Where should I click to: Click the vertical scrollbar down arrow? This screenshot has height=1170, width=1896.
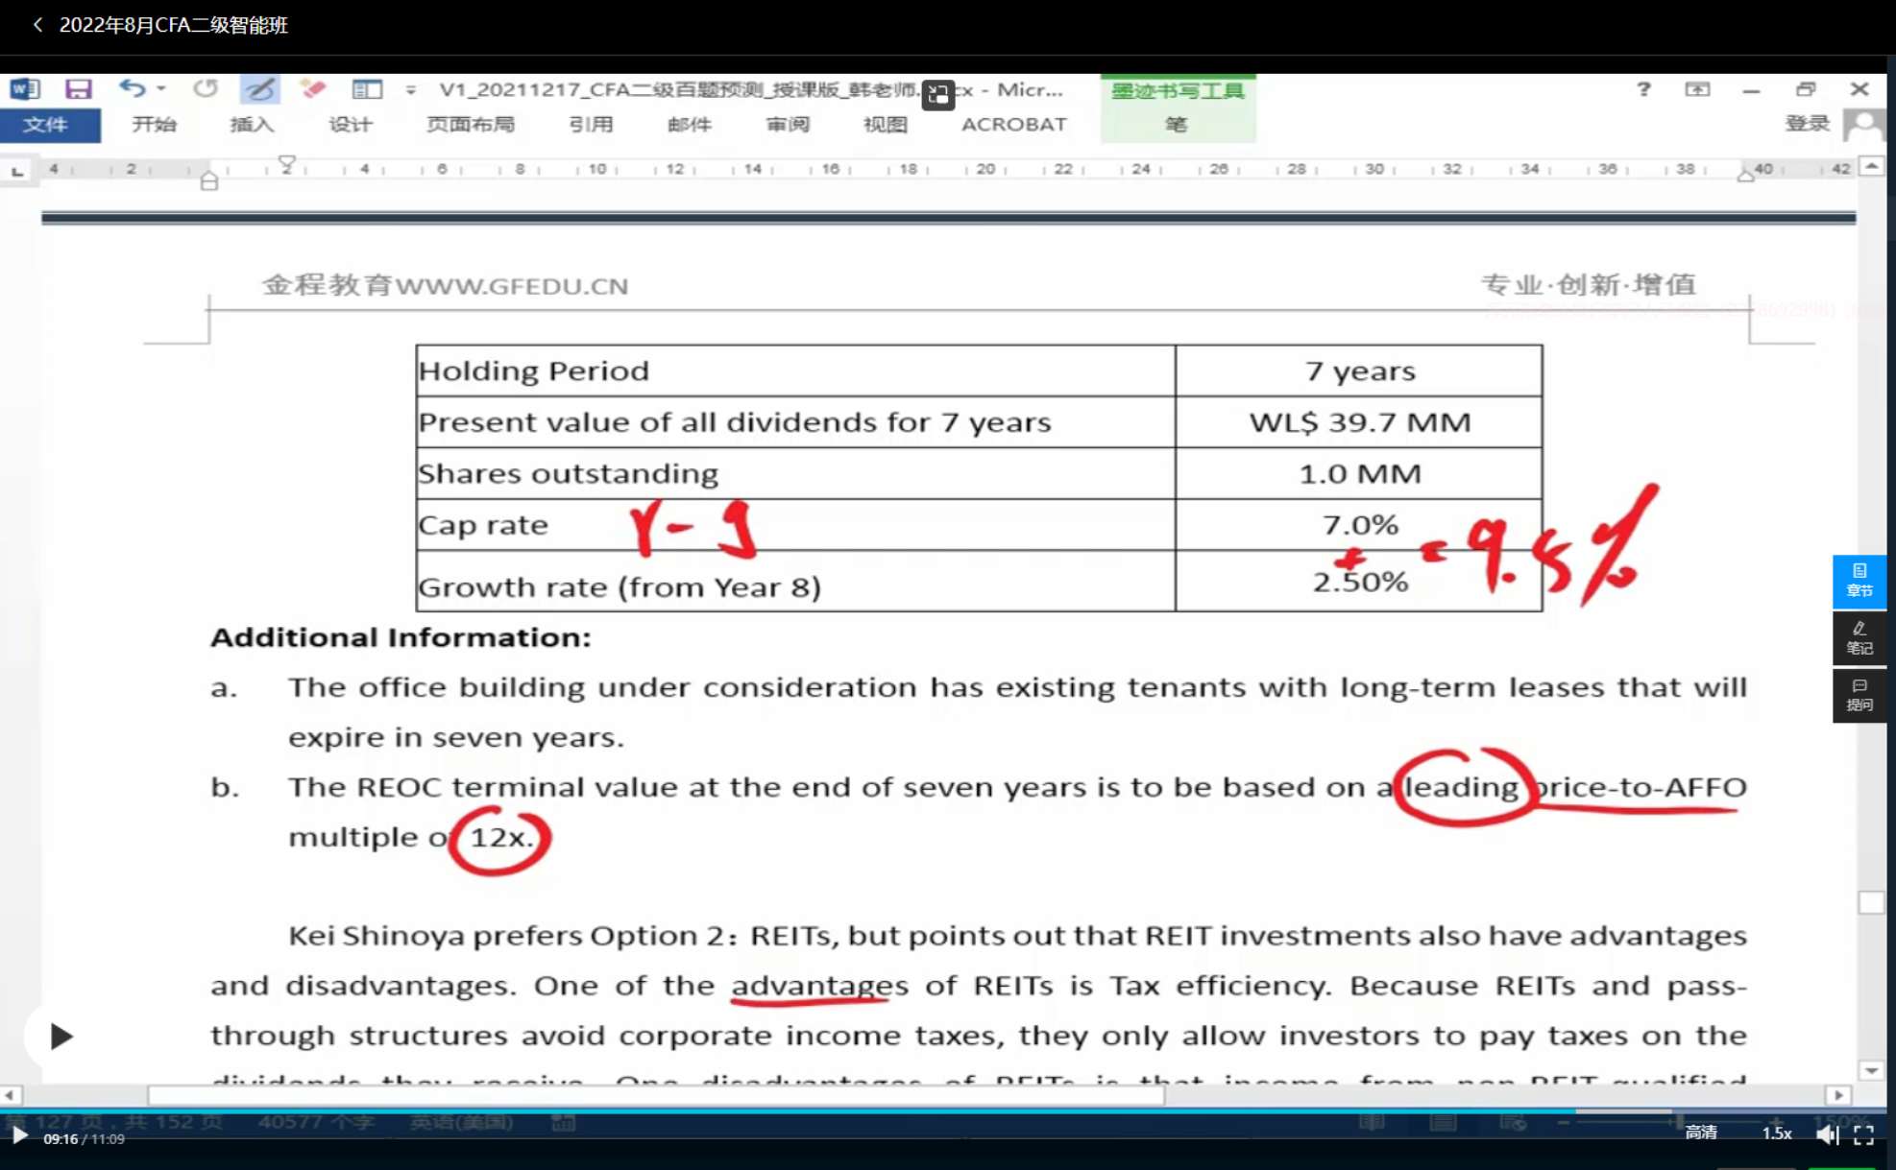[1872, 1070]
